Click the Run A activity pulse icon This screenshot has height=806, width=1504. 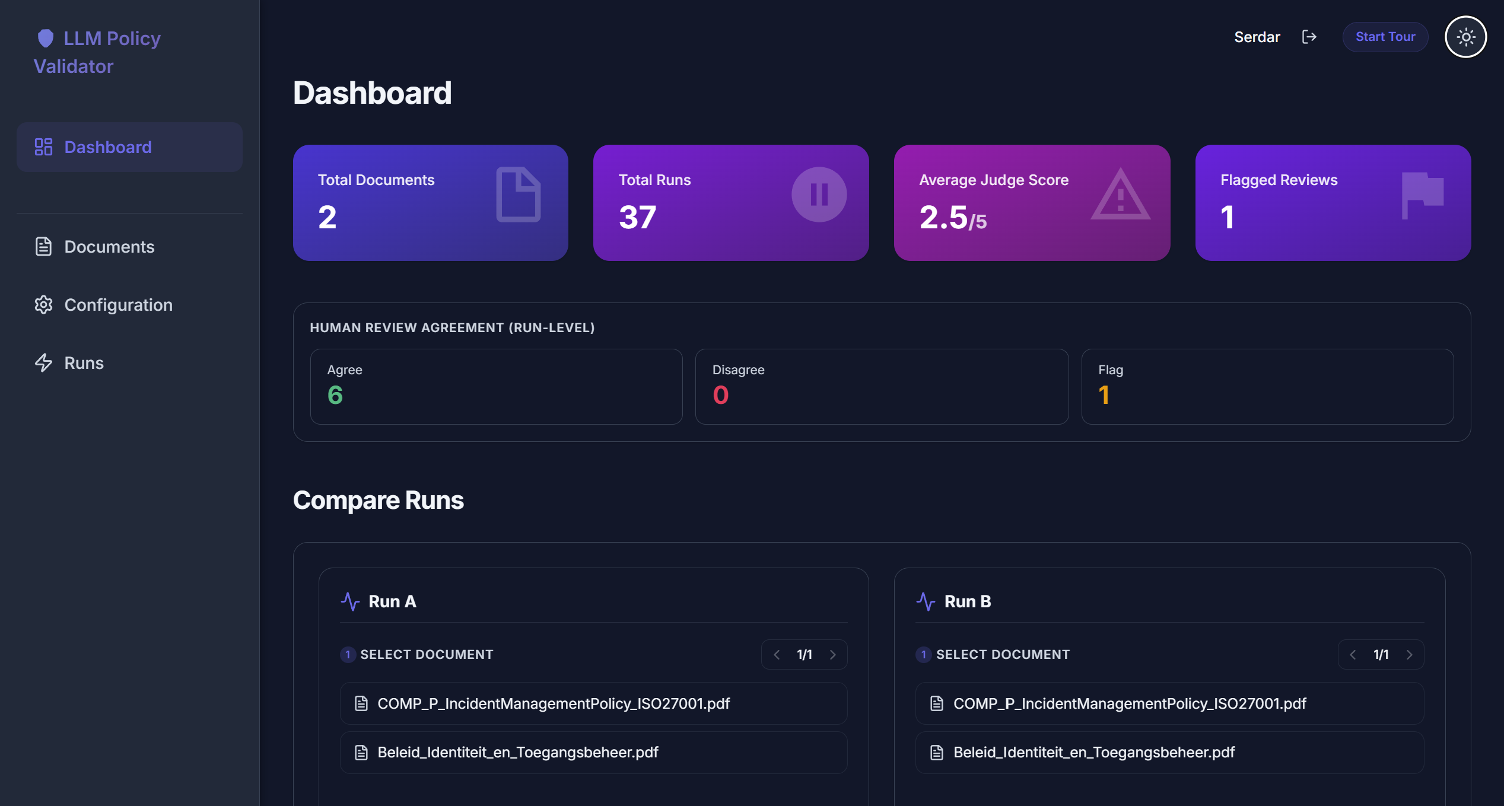[x=350, y=601]
